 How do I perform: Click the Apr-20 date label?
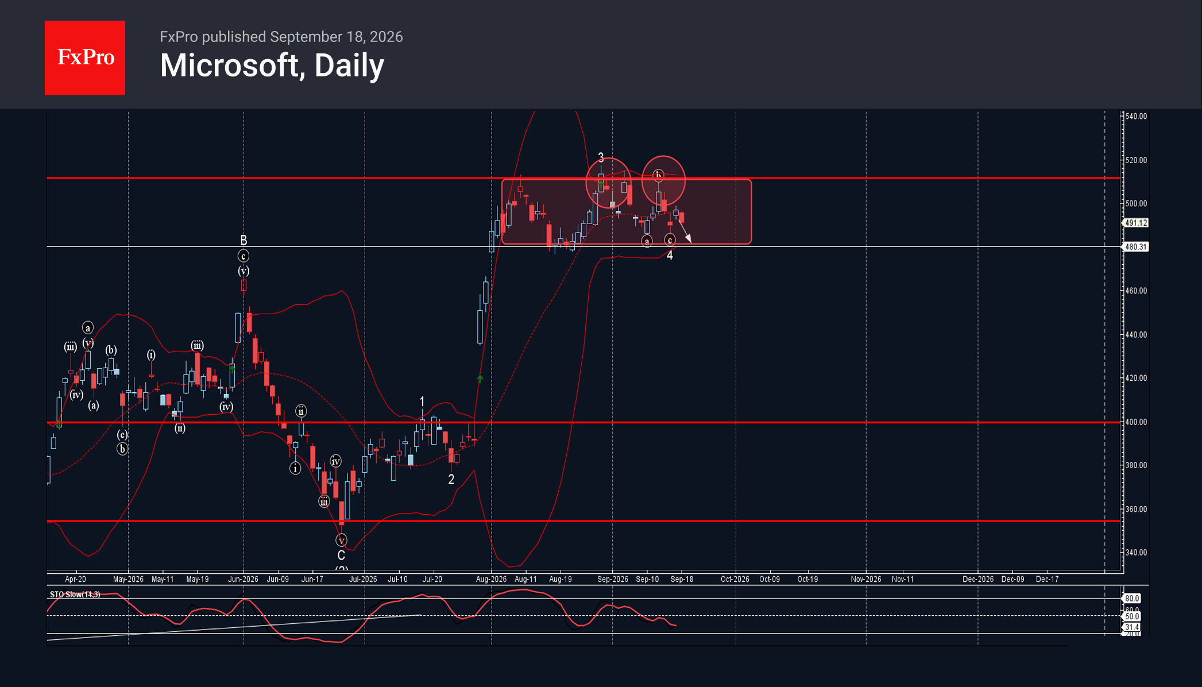click(75, 580)
